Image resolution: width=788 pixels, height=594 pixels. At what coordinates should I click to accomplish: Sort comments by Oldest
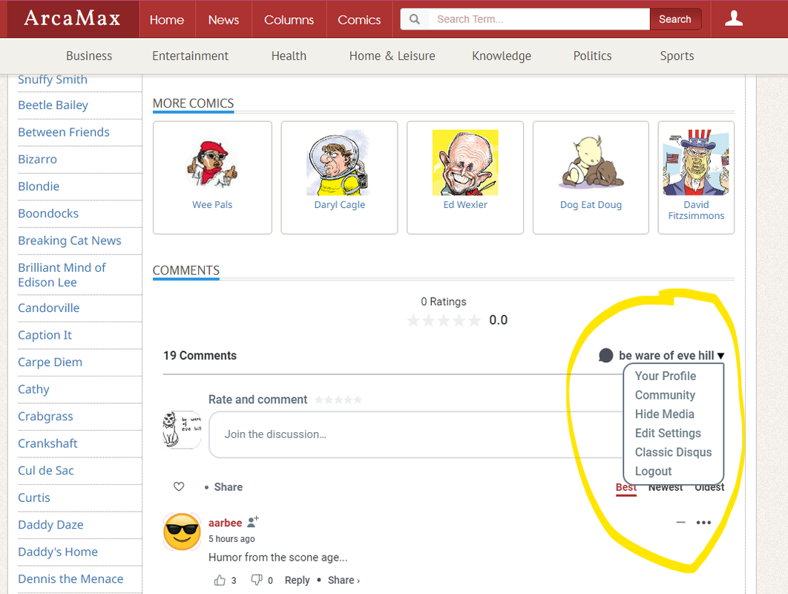(709, 487)
